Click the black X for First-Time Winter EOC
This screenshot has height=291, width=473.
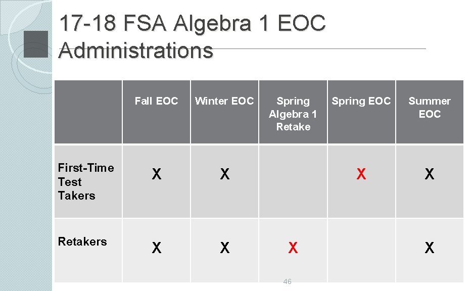click(x=225, y=174)
